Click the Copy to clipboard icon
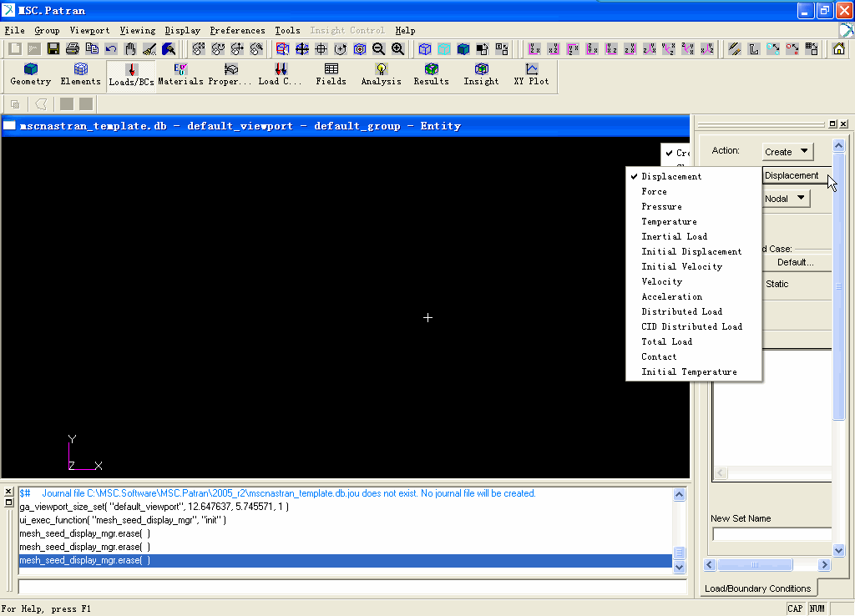Screen dimensions: 855x616 coord(92,49)
